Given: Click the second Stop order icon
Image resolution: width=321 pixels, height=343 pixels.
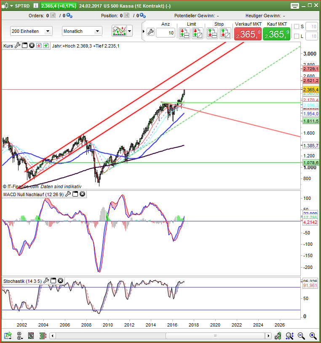Looking at the screenshot, I should (x=225, y=33).
